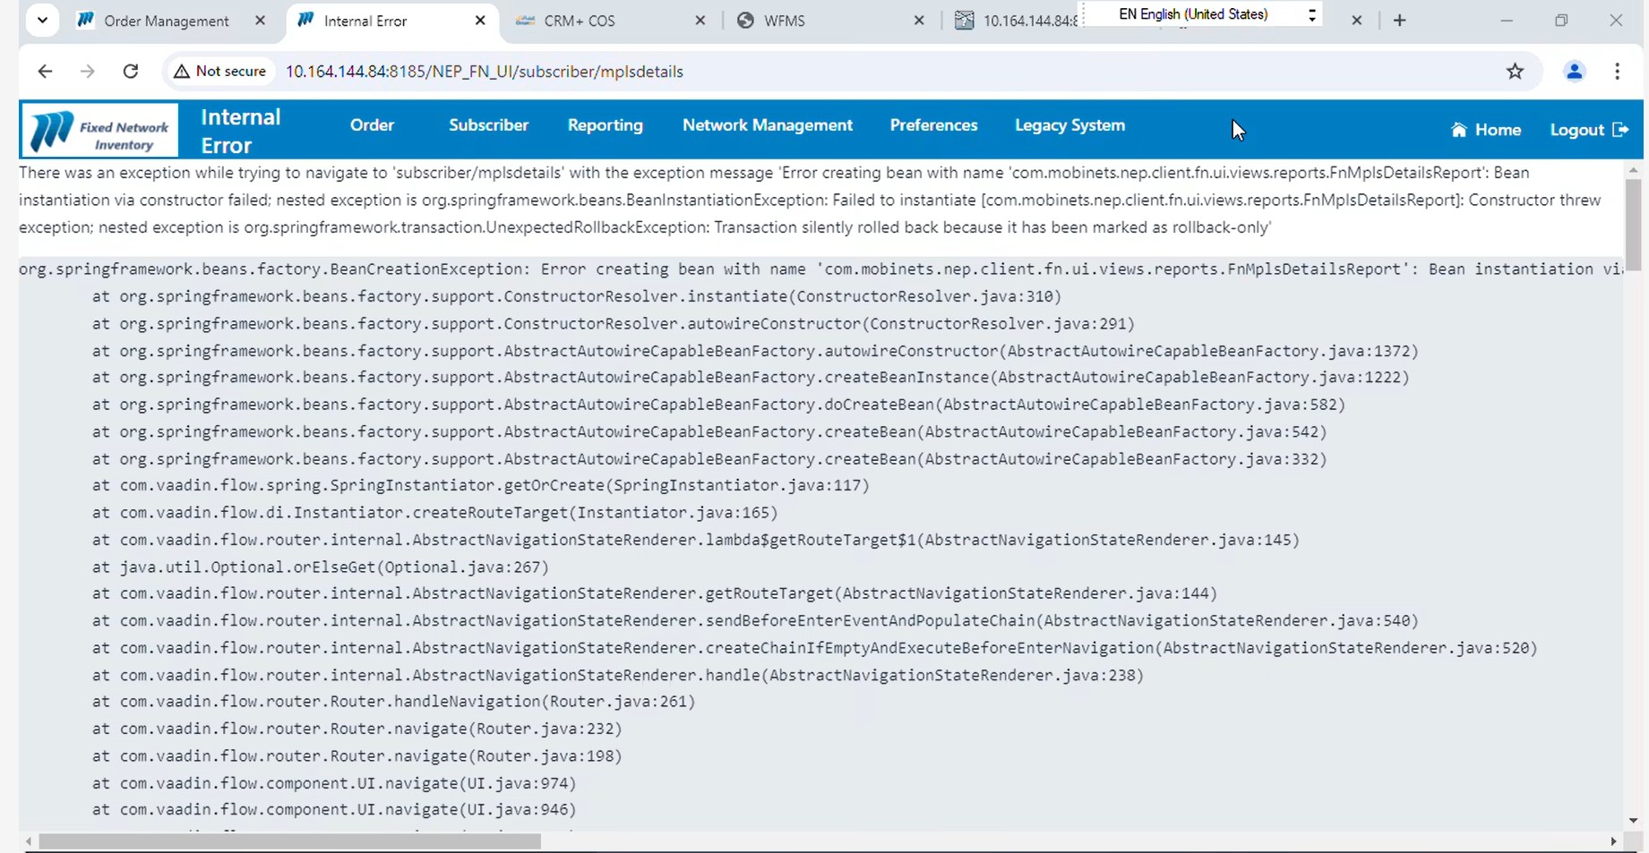
Task: Open the EN English language selector
Action: point(1200,14)
